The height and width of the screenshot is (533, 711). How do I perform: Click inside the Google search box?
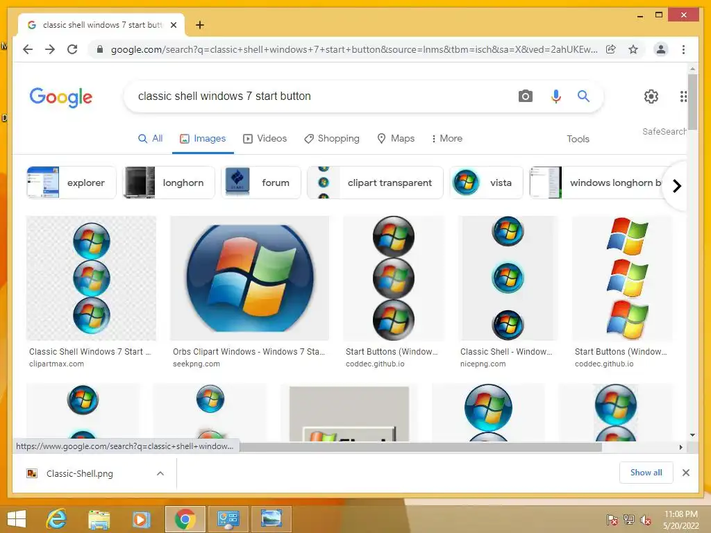pyautogui.click(x=317, y=96)
